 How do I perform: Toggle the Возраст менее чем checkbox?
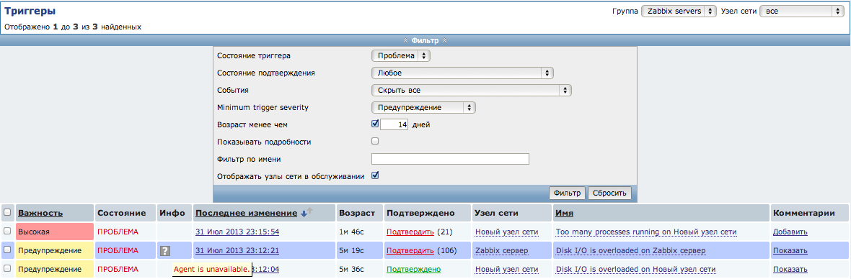374,124
